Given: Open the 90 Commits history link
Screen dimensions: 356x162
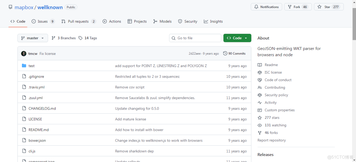Looking at the screenshot, I should 234,54.
